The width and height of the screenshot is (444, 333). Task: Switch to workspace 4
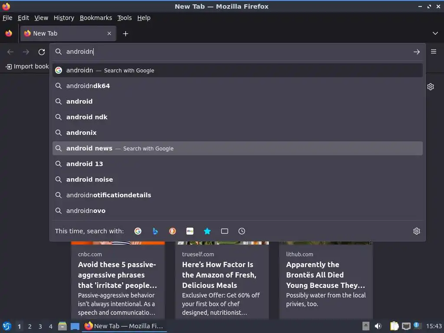[x=51, y=326]
